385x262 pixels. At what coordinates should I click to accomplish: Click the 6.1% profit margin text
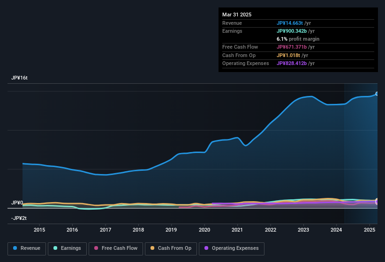click(298, 39)
